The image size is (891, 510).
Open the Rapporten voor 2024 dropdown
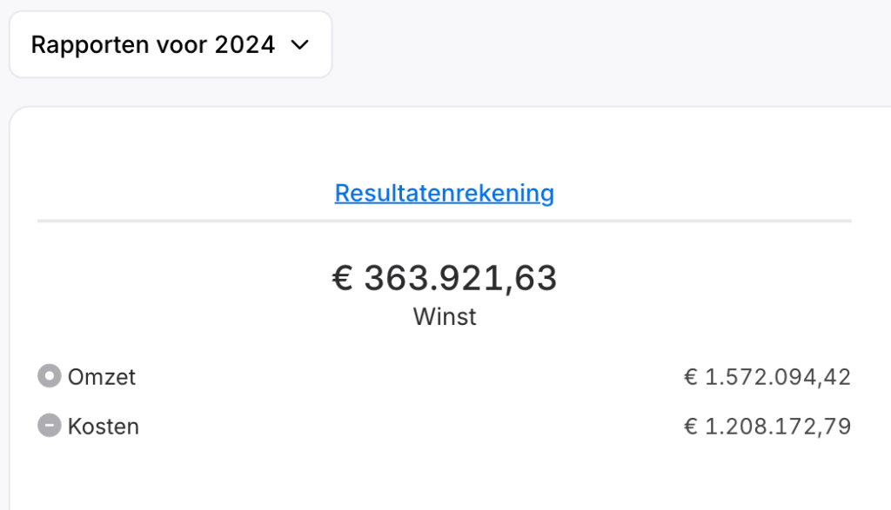[x=171, y=45]
